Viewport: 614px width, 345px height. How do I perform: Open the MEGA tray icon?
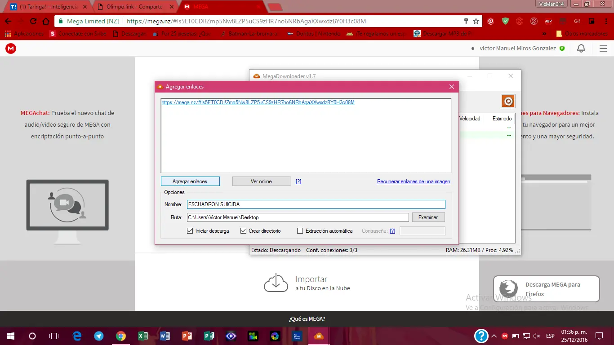[505, 336]
